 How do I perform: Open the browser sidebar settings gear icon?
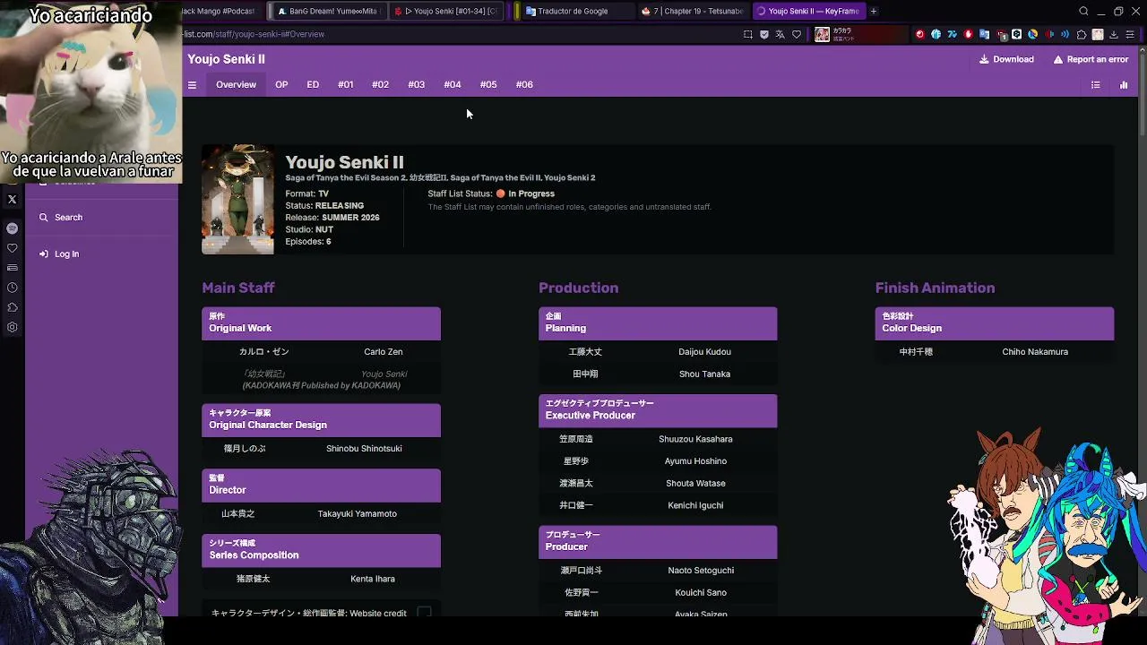tap(13, 327)
